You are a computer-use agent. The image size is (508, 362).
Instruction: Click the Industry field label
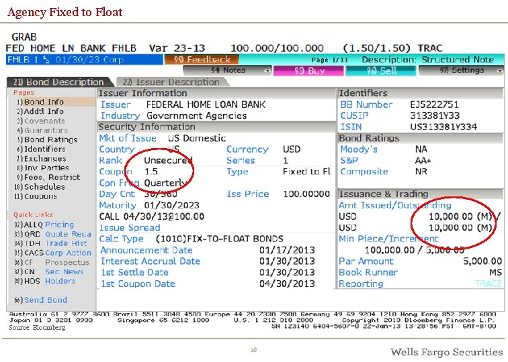point(120,116)
